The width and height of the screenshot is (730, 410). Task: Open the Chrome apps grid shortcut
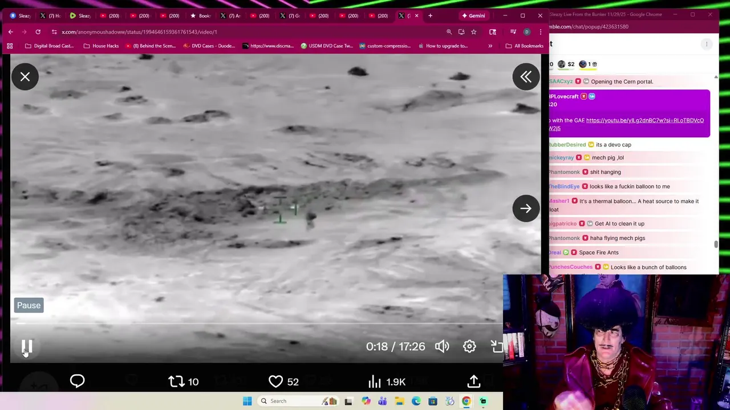10,46
